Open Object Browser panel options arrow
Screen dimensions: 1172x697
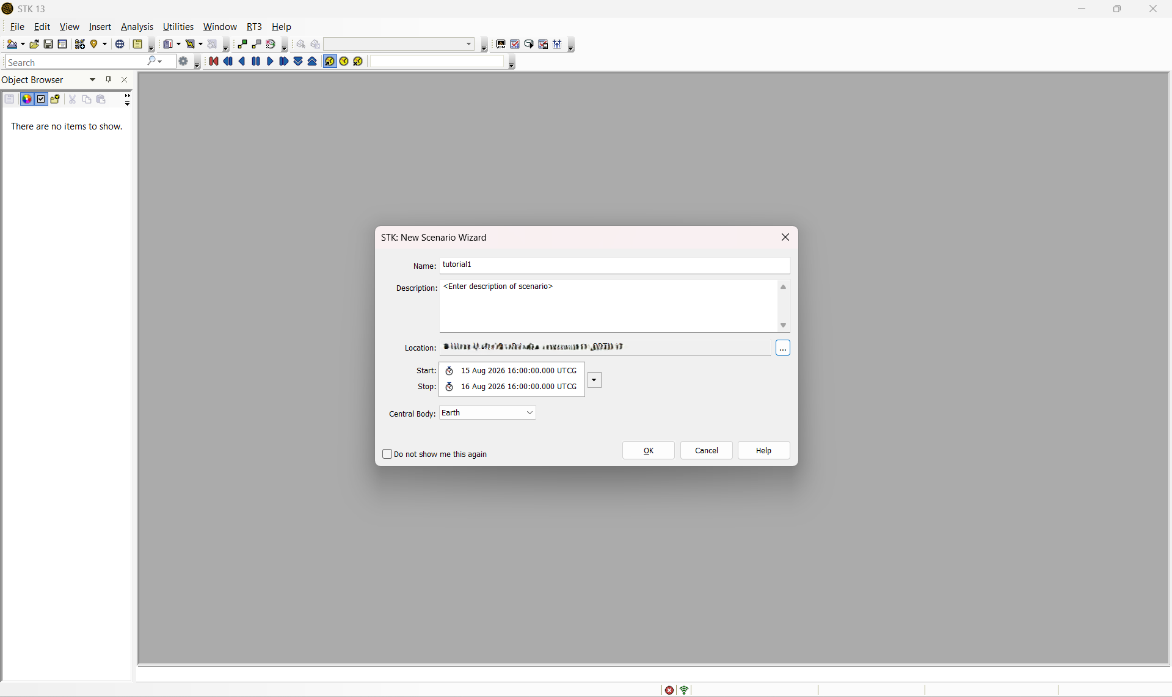[93, 79]
